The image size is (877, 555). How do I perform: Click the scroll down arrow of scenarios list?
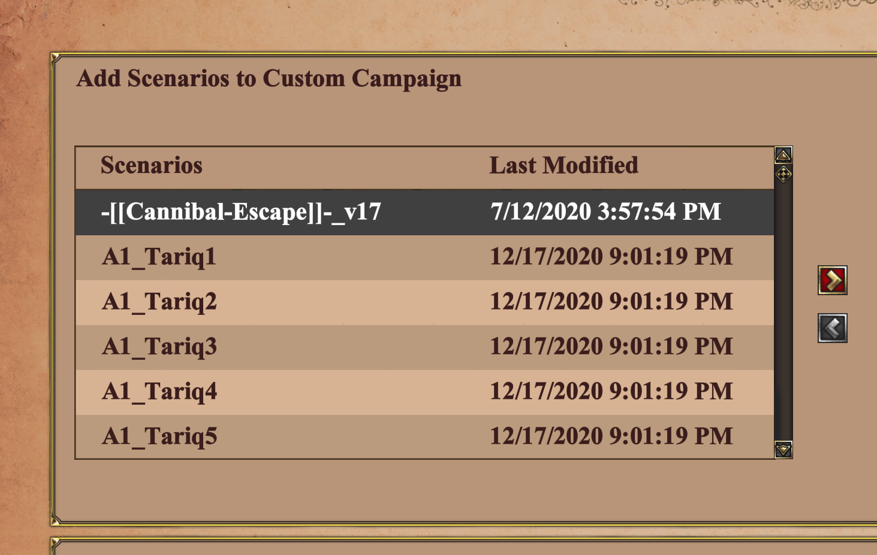pos(783,450)
